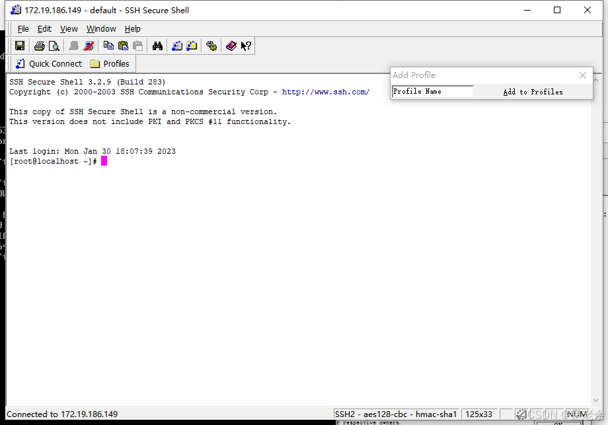Viewport: 608px width, 425px height.
Task: Click the 125x33 terminal size status
Action: (x=479, y=414)
